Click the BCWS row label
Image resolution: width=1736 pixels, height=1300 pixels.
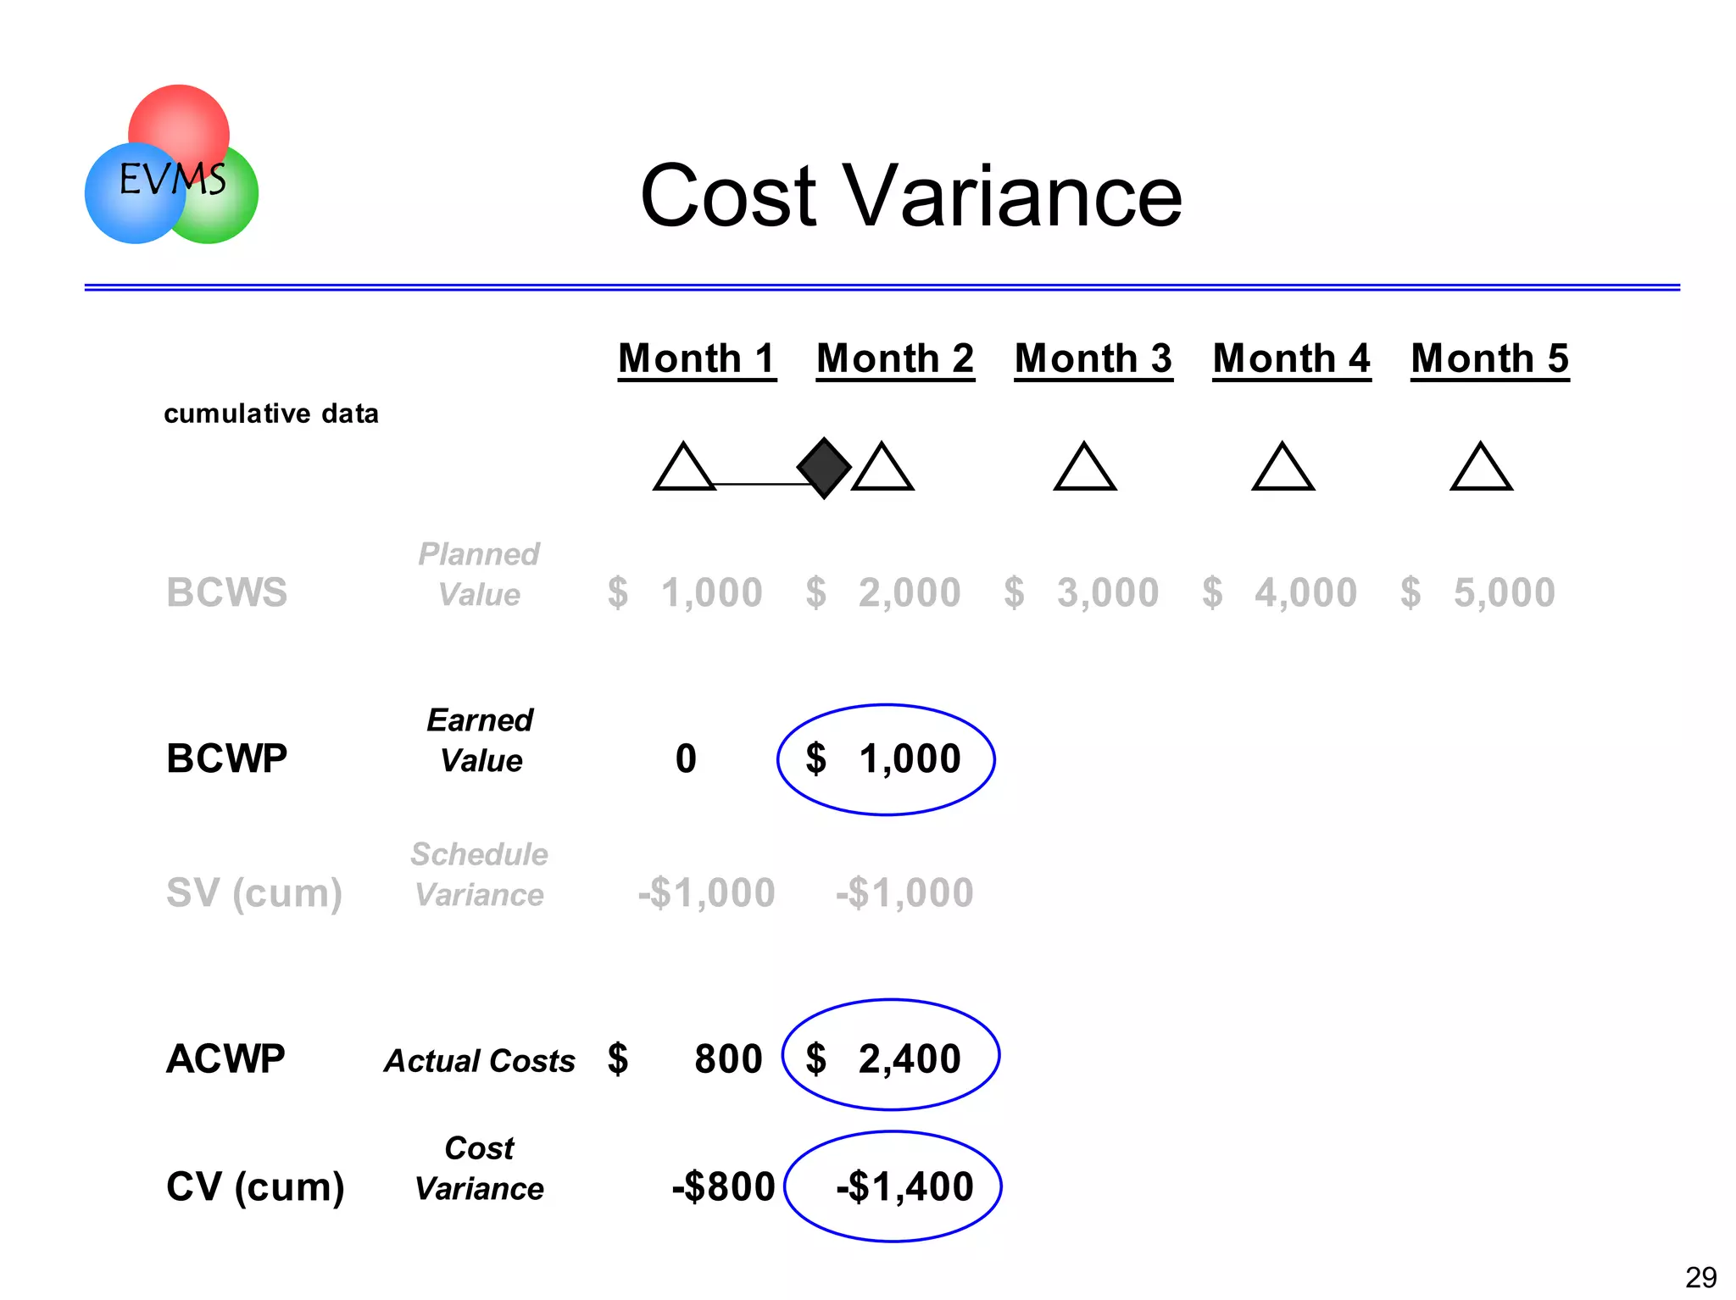(x=227, y=592)
